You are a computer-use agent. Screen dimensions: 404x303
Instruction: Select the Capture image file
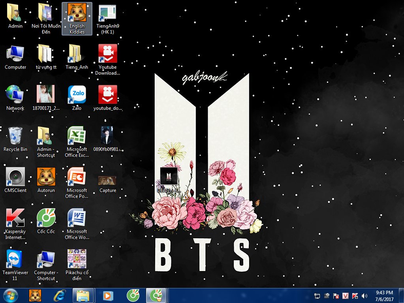pyautogui.click(x=107, y=184)
